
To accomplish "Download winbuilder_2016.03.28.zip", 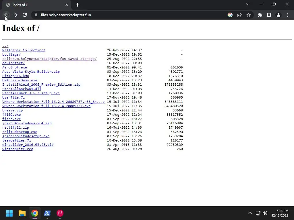I will tap(28, 145).
